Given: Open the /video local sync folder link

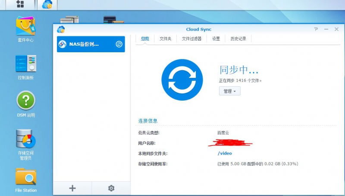Looking at the screenshot, I should (226, 153).
